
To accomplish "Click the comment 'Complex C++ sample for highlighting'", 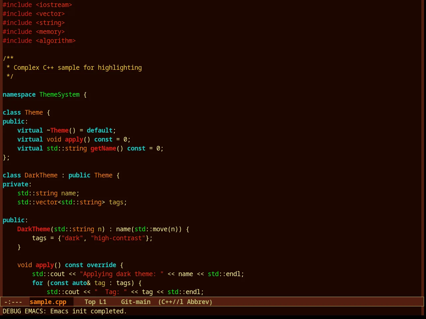I will pyautogui.click(x=78, y=67).
